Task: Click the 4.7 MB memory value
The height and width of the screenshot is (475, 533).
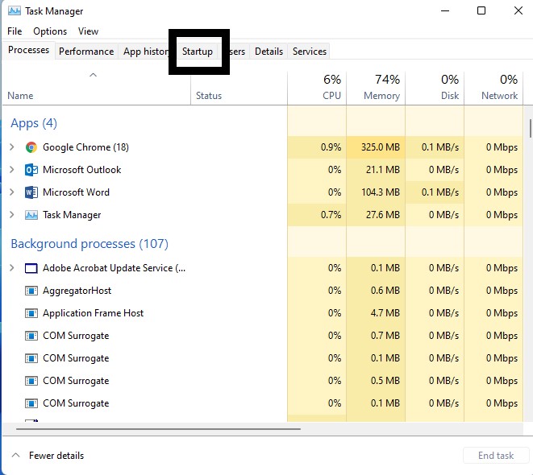Action: (x=385, y=313)
